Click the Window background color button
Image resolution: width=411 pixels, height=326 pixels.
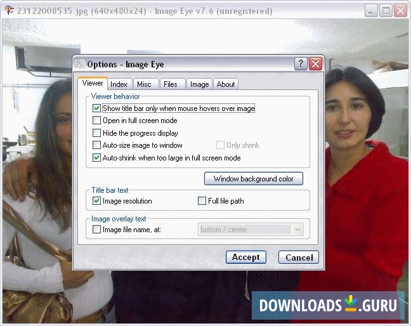click(254, 179)
